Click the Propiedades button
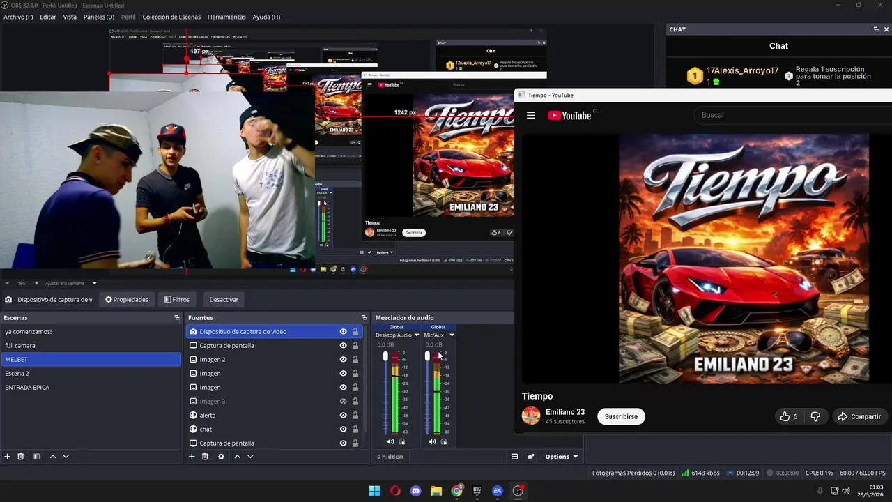892x502 pixels. pyautogui.click(x=127, y=300)
